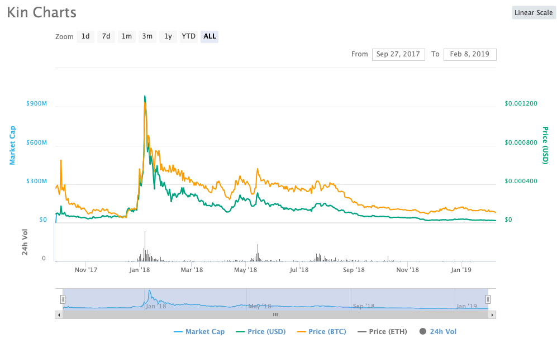Viewport: 557px width, 348px height.
Task: Click the Linear Scale button
Action: click(x=534, y=12)
